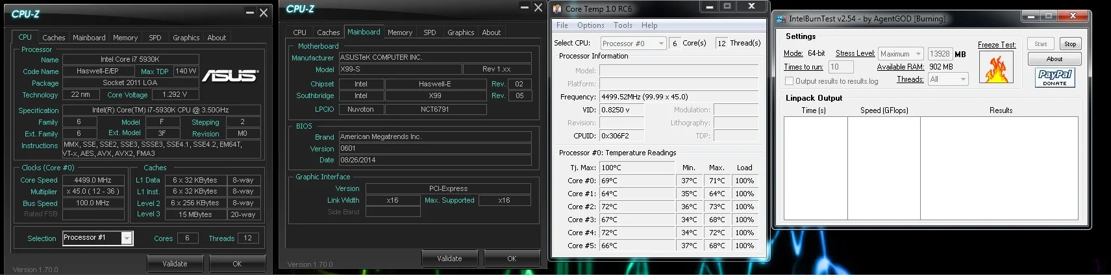Click the BIOS Date value 08/26/2014
The image size is (1111, 280).
click(435, 160)
